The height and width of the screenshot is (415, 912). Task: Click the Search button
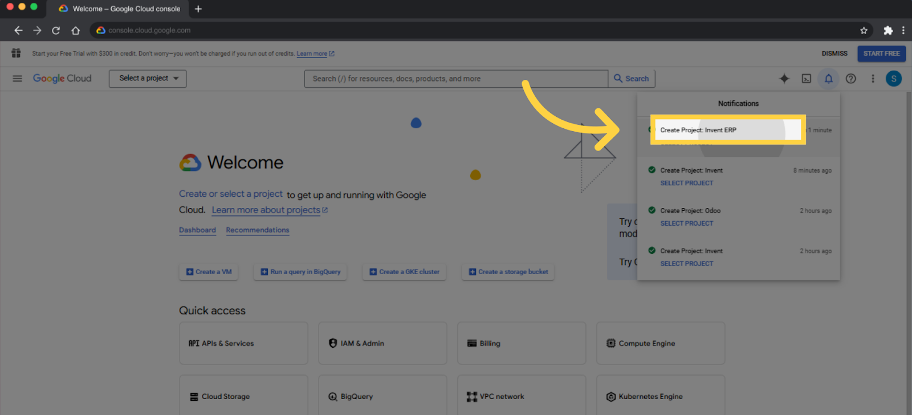click(x=632, y=79)
